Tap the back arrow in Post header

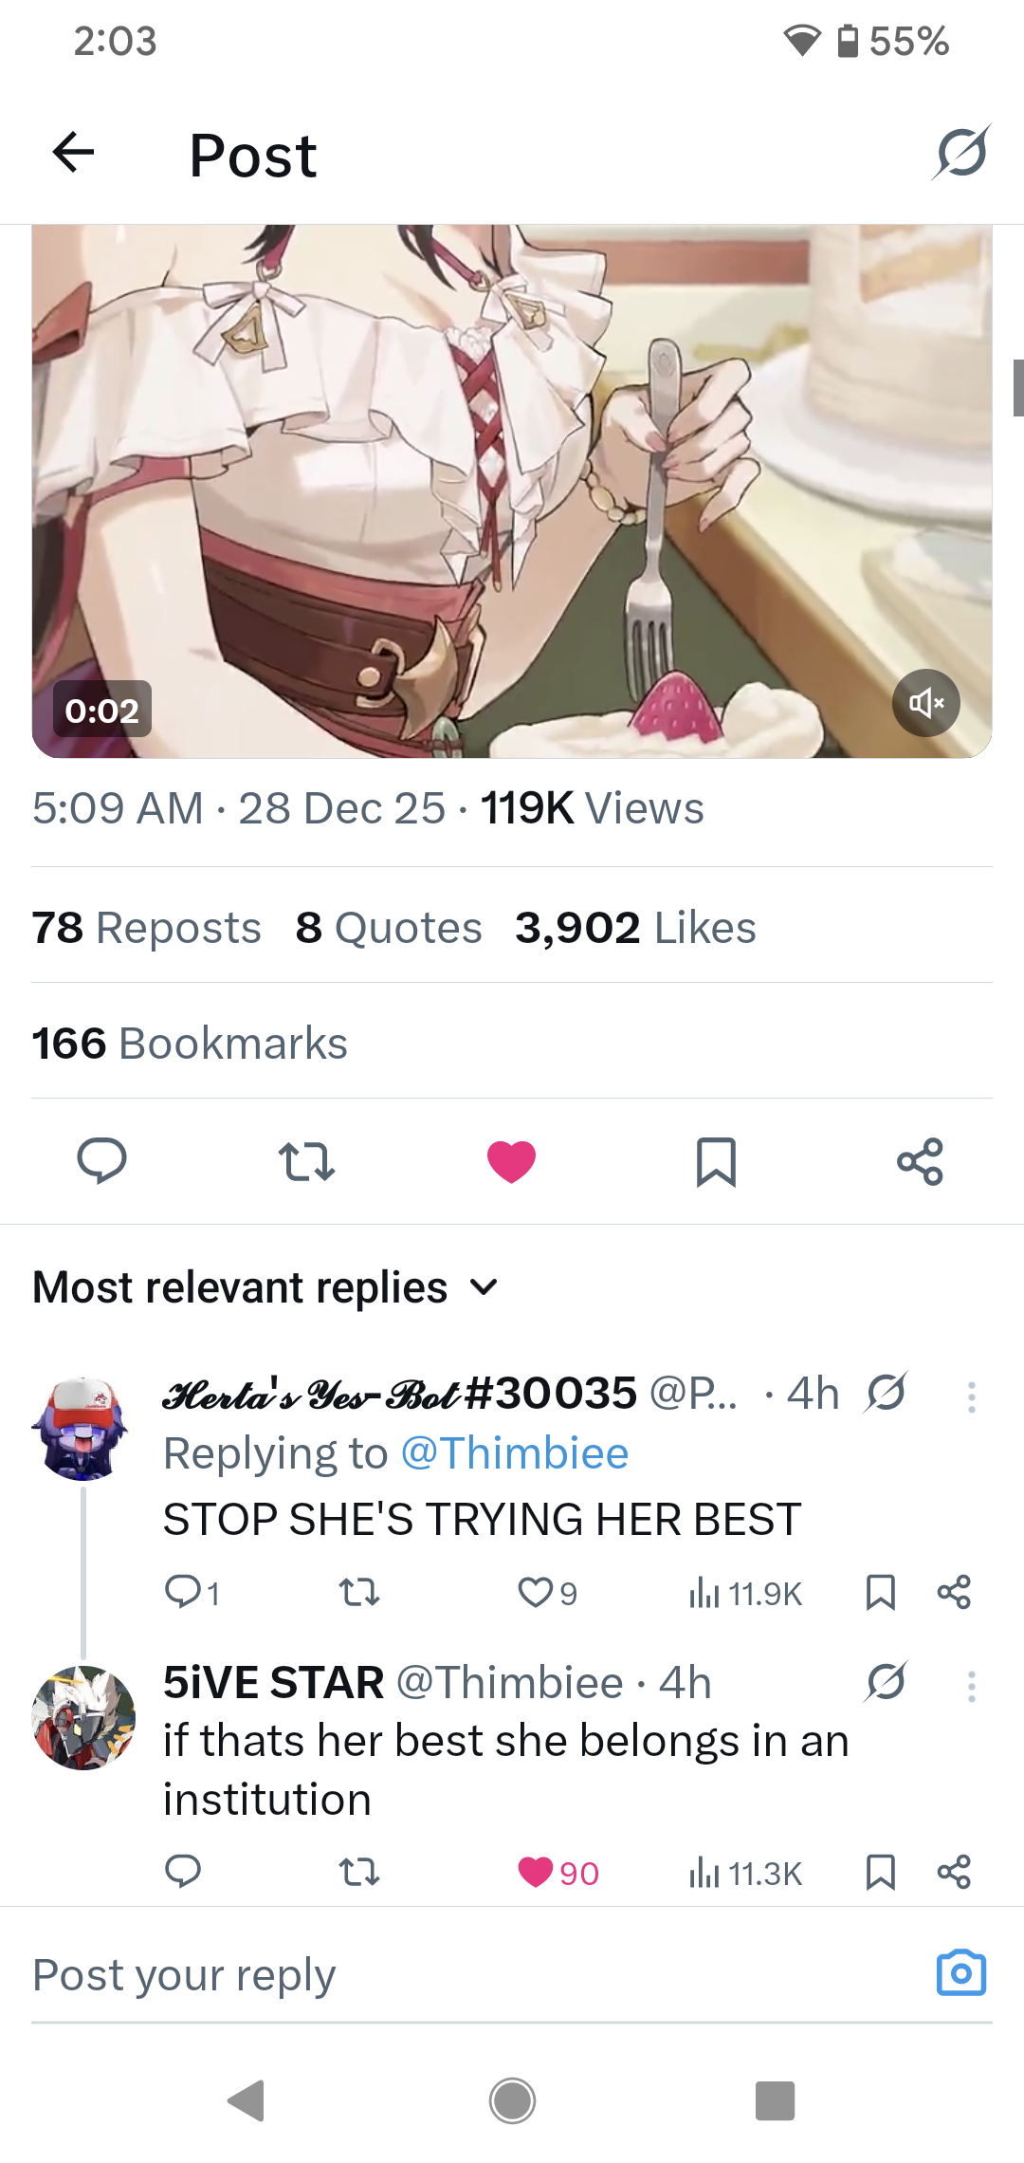[73, 153]
